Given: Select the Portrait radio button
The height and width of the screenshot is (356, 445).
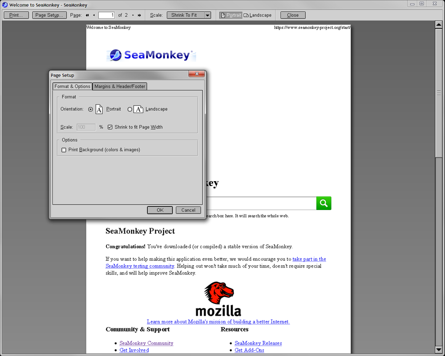Looking at the screenshot, I should tap(90, 109).
